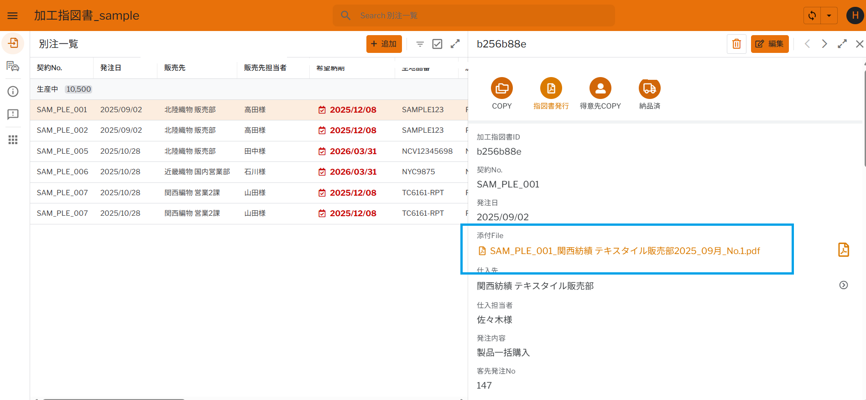Open dropdown arrow next to sync button
Image resolution: width=866 pixels, height=400 pixels.
pyautogui.click(x=829, y=16)
